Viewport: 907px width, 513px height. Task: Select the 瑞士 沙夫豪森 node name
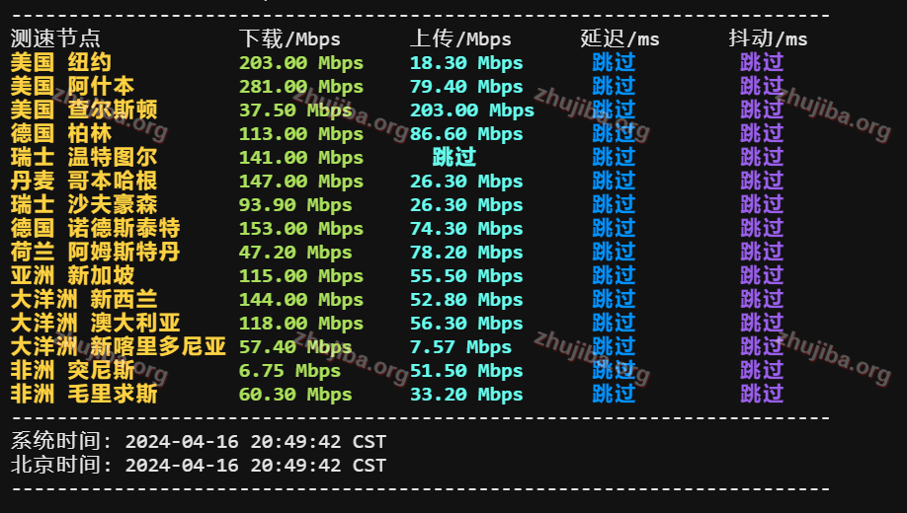[x=84, y=204]
